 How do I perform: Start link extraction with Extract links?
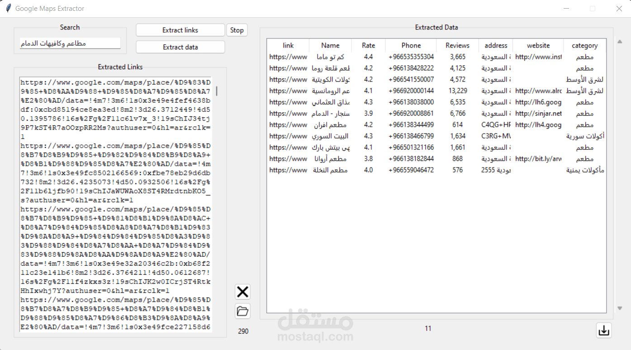coord(180,30)
